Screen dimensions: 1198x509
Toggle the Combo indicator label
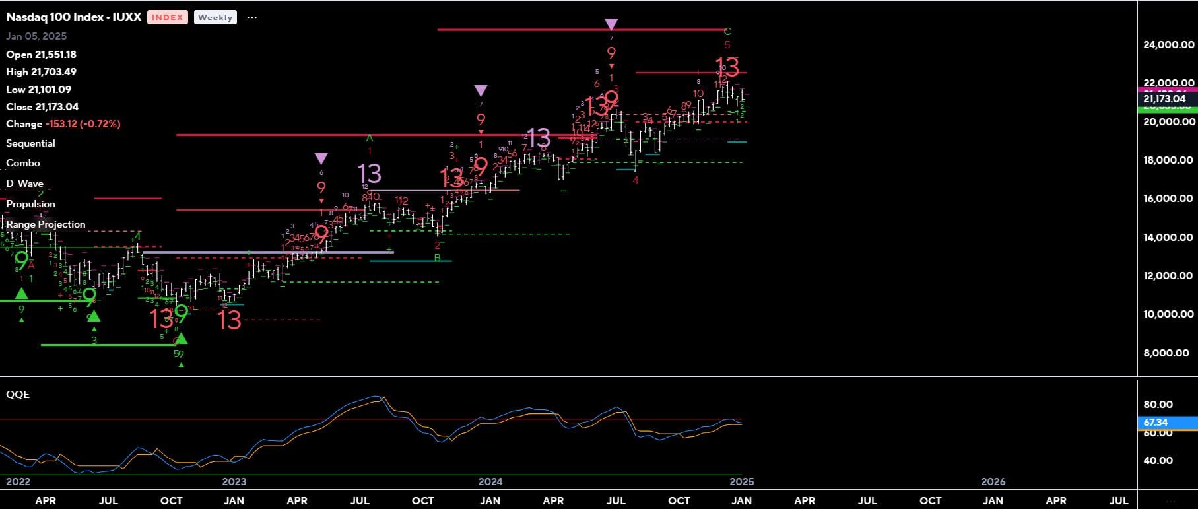(x=23, y=163)
